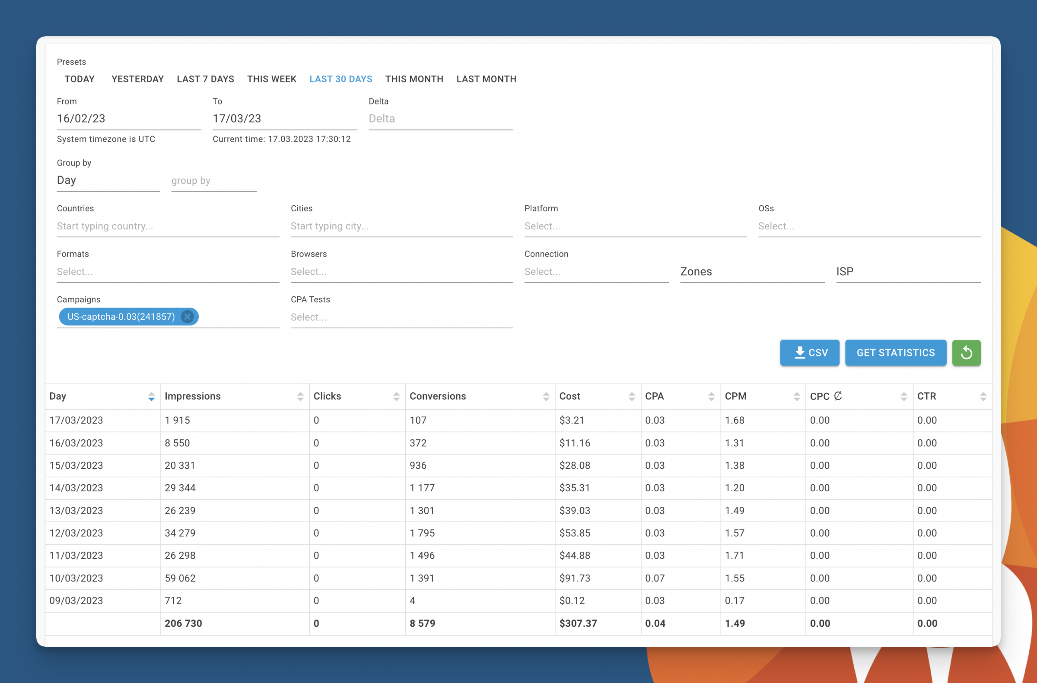Open the Formats select dropdown
Screen dimensions: 1037x683
pos(168,272)
